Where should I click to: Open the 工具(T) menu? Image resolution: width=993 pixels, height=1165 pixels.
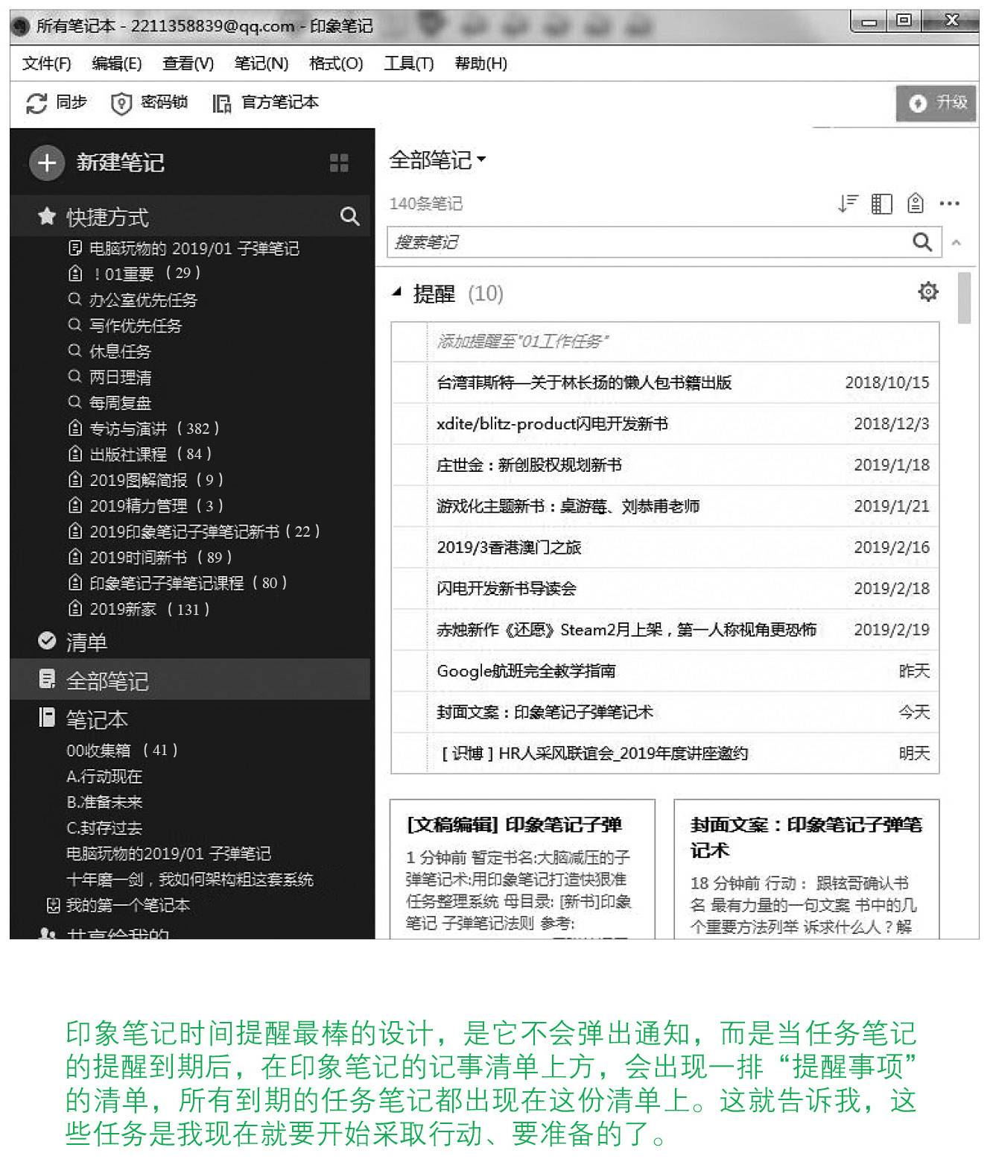[408, 64]
